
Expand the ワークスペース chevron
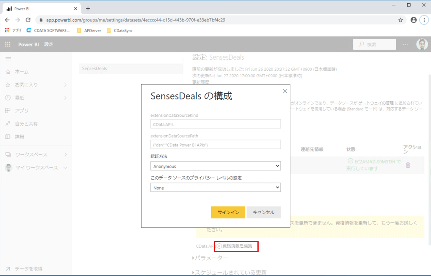[65, 155]
